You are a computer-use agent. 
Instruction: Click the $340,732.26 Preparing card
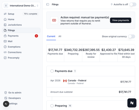tap(73, 53)
